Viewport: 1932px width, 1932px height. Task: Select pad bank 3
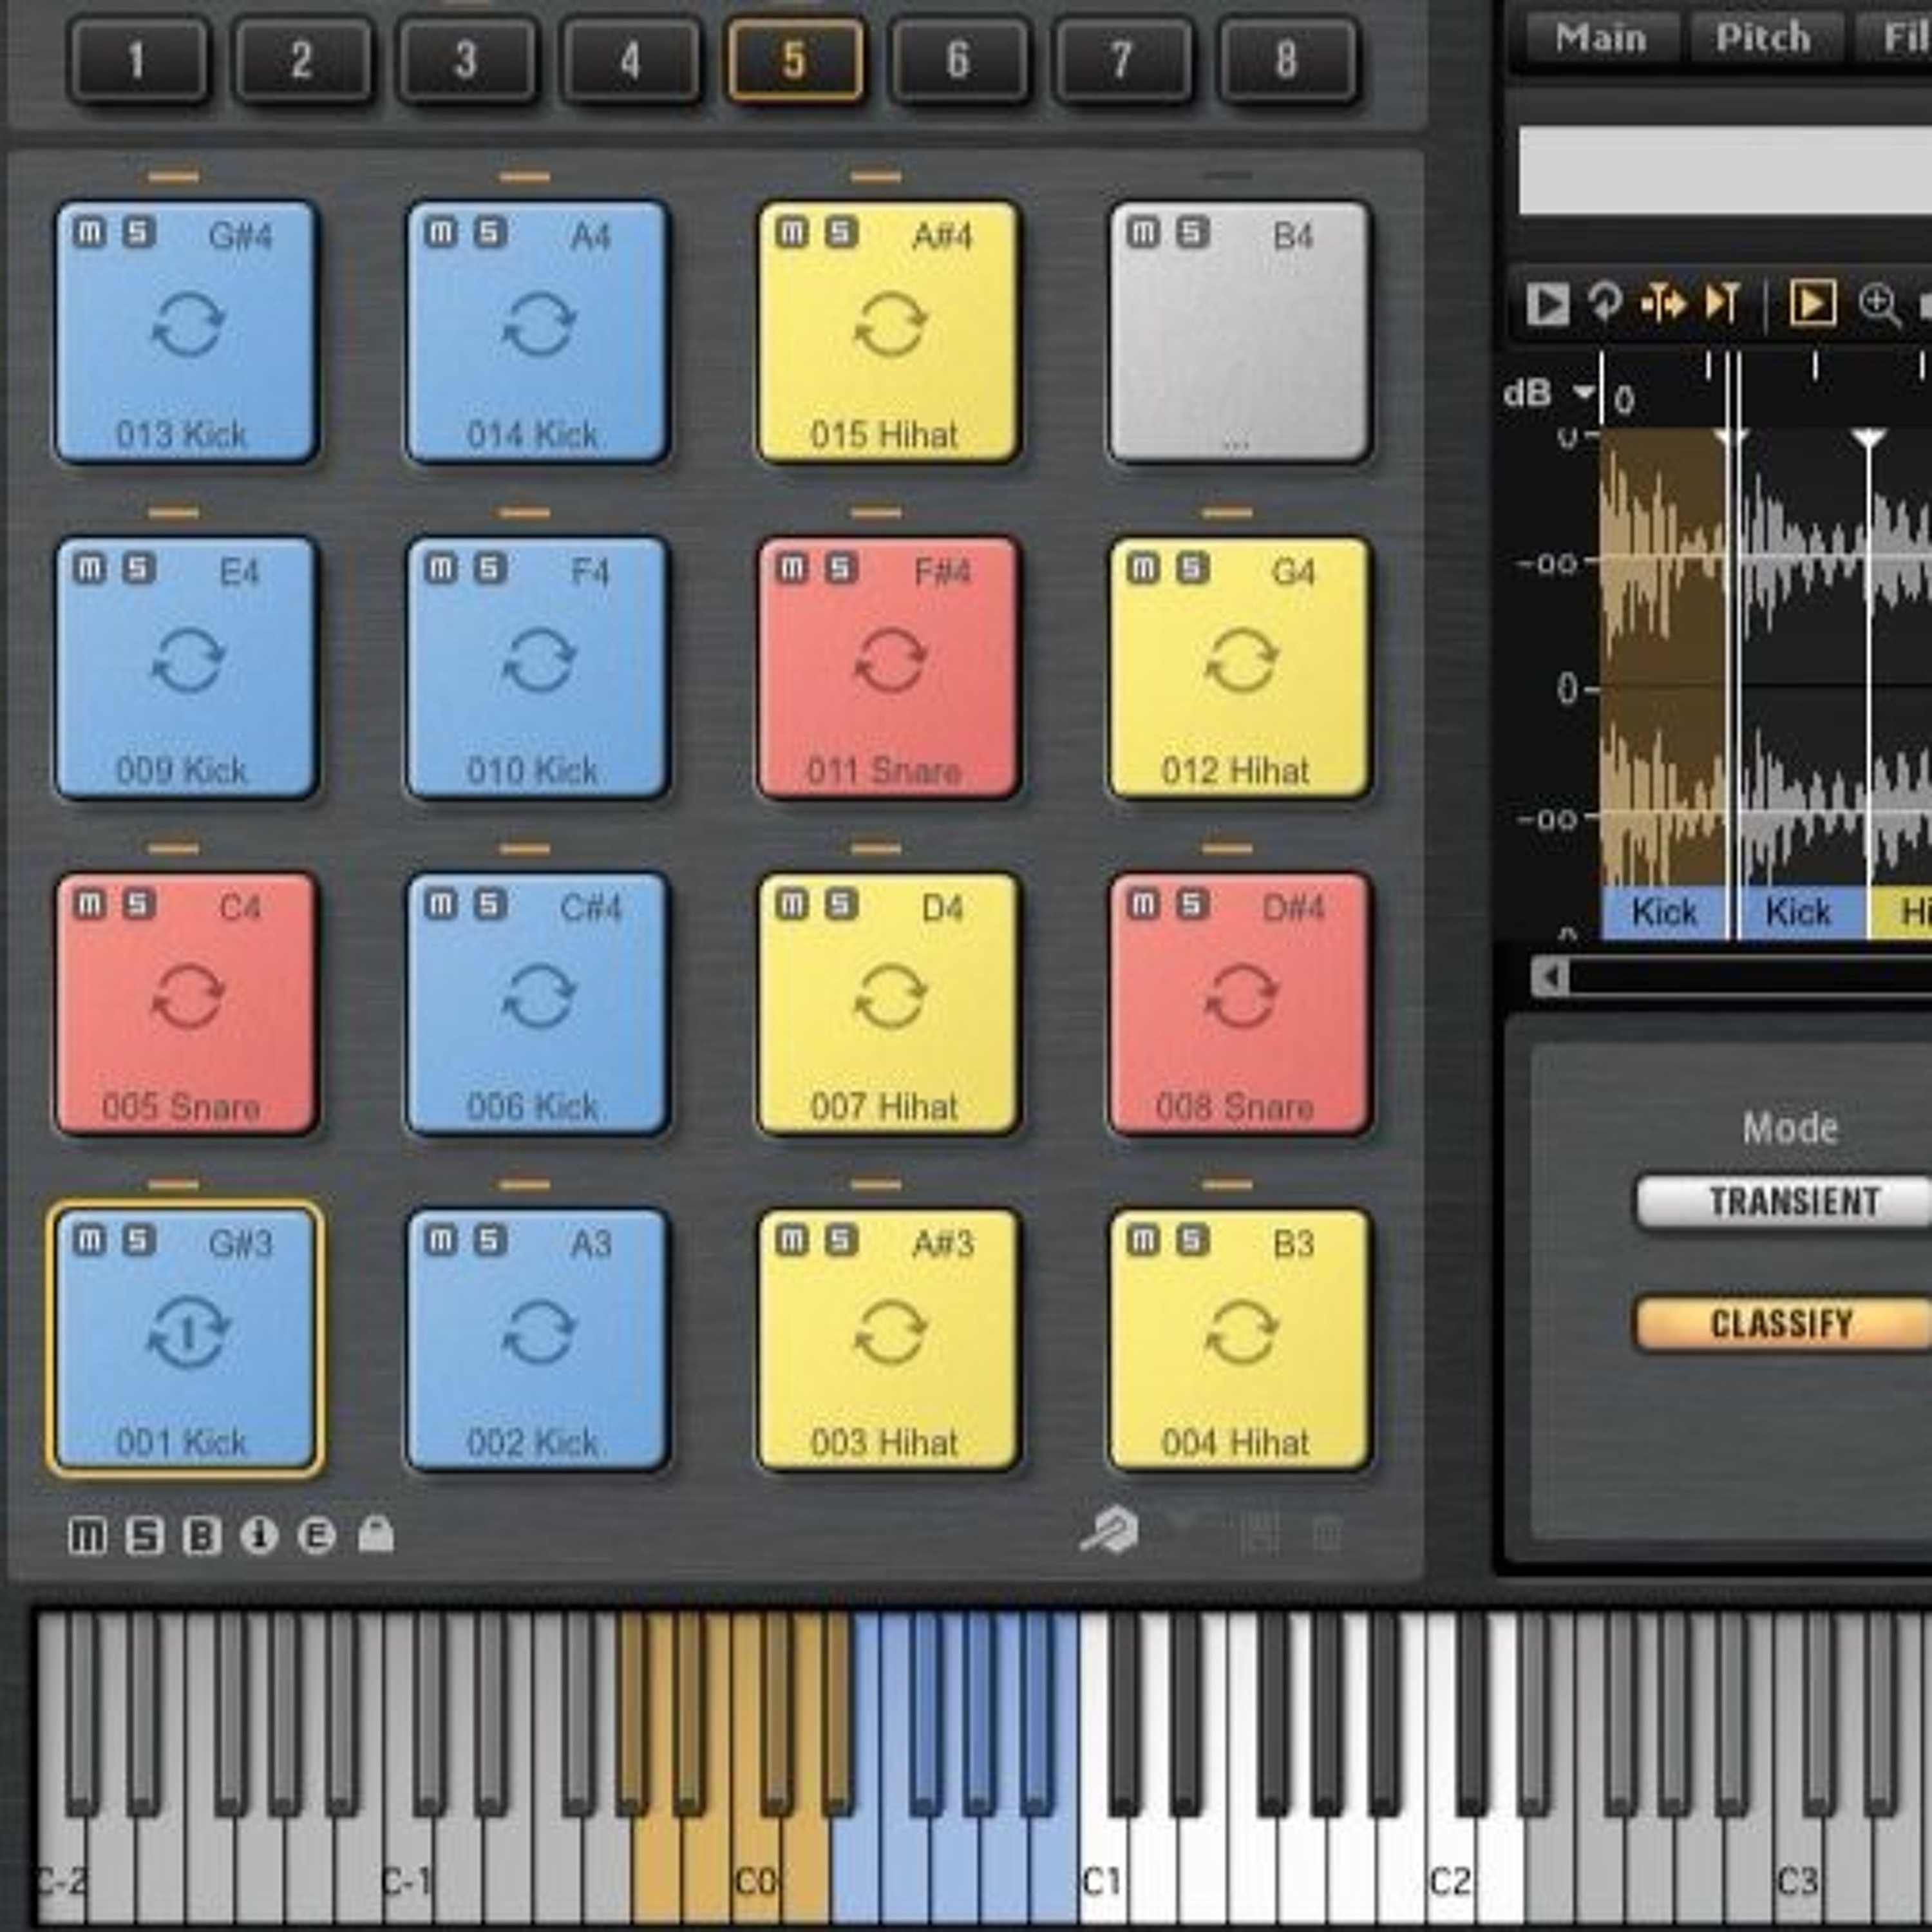click(466, 60)
